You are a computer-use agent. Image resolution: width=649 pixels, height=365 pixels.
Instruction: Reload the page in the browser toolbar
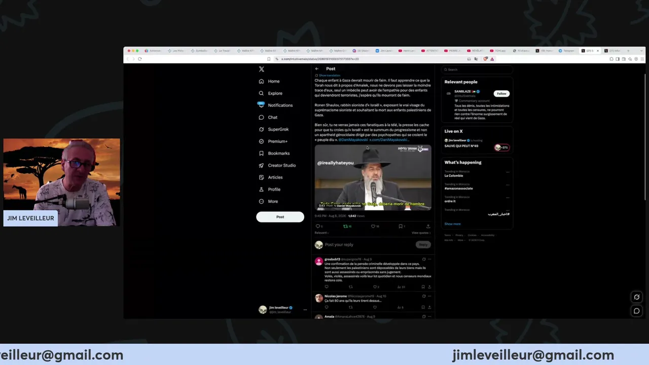click(x=139, y=59)
